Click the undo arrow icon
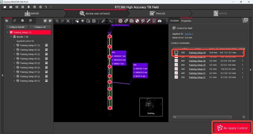This screenshot has height=134, width=253. [x=46, y=7]
